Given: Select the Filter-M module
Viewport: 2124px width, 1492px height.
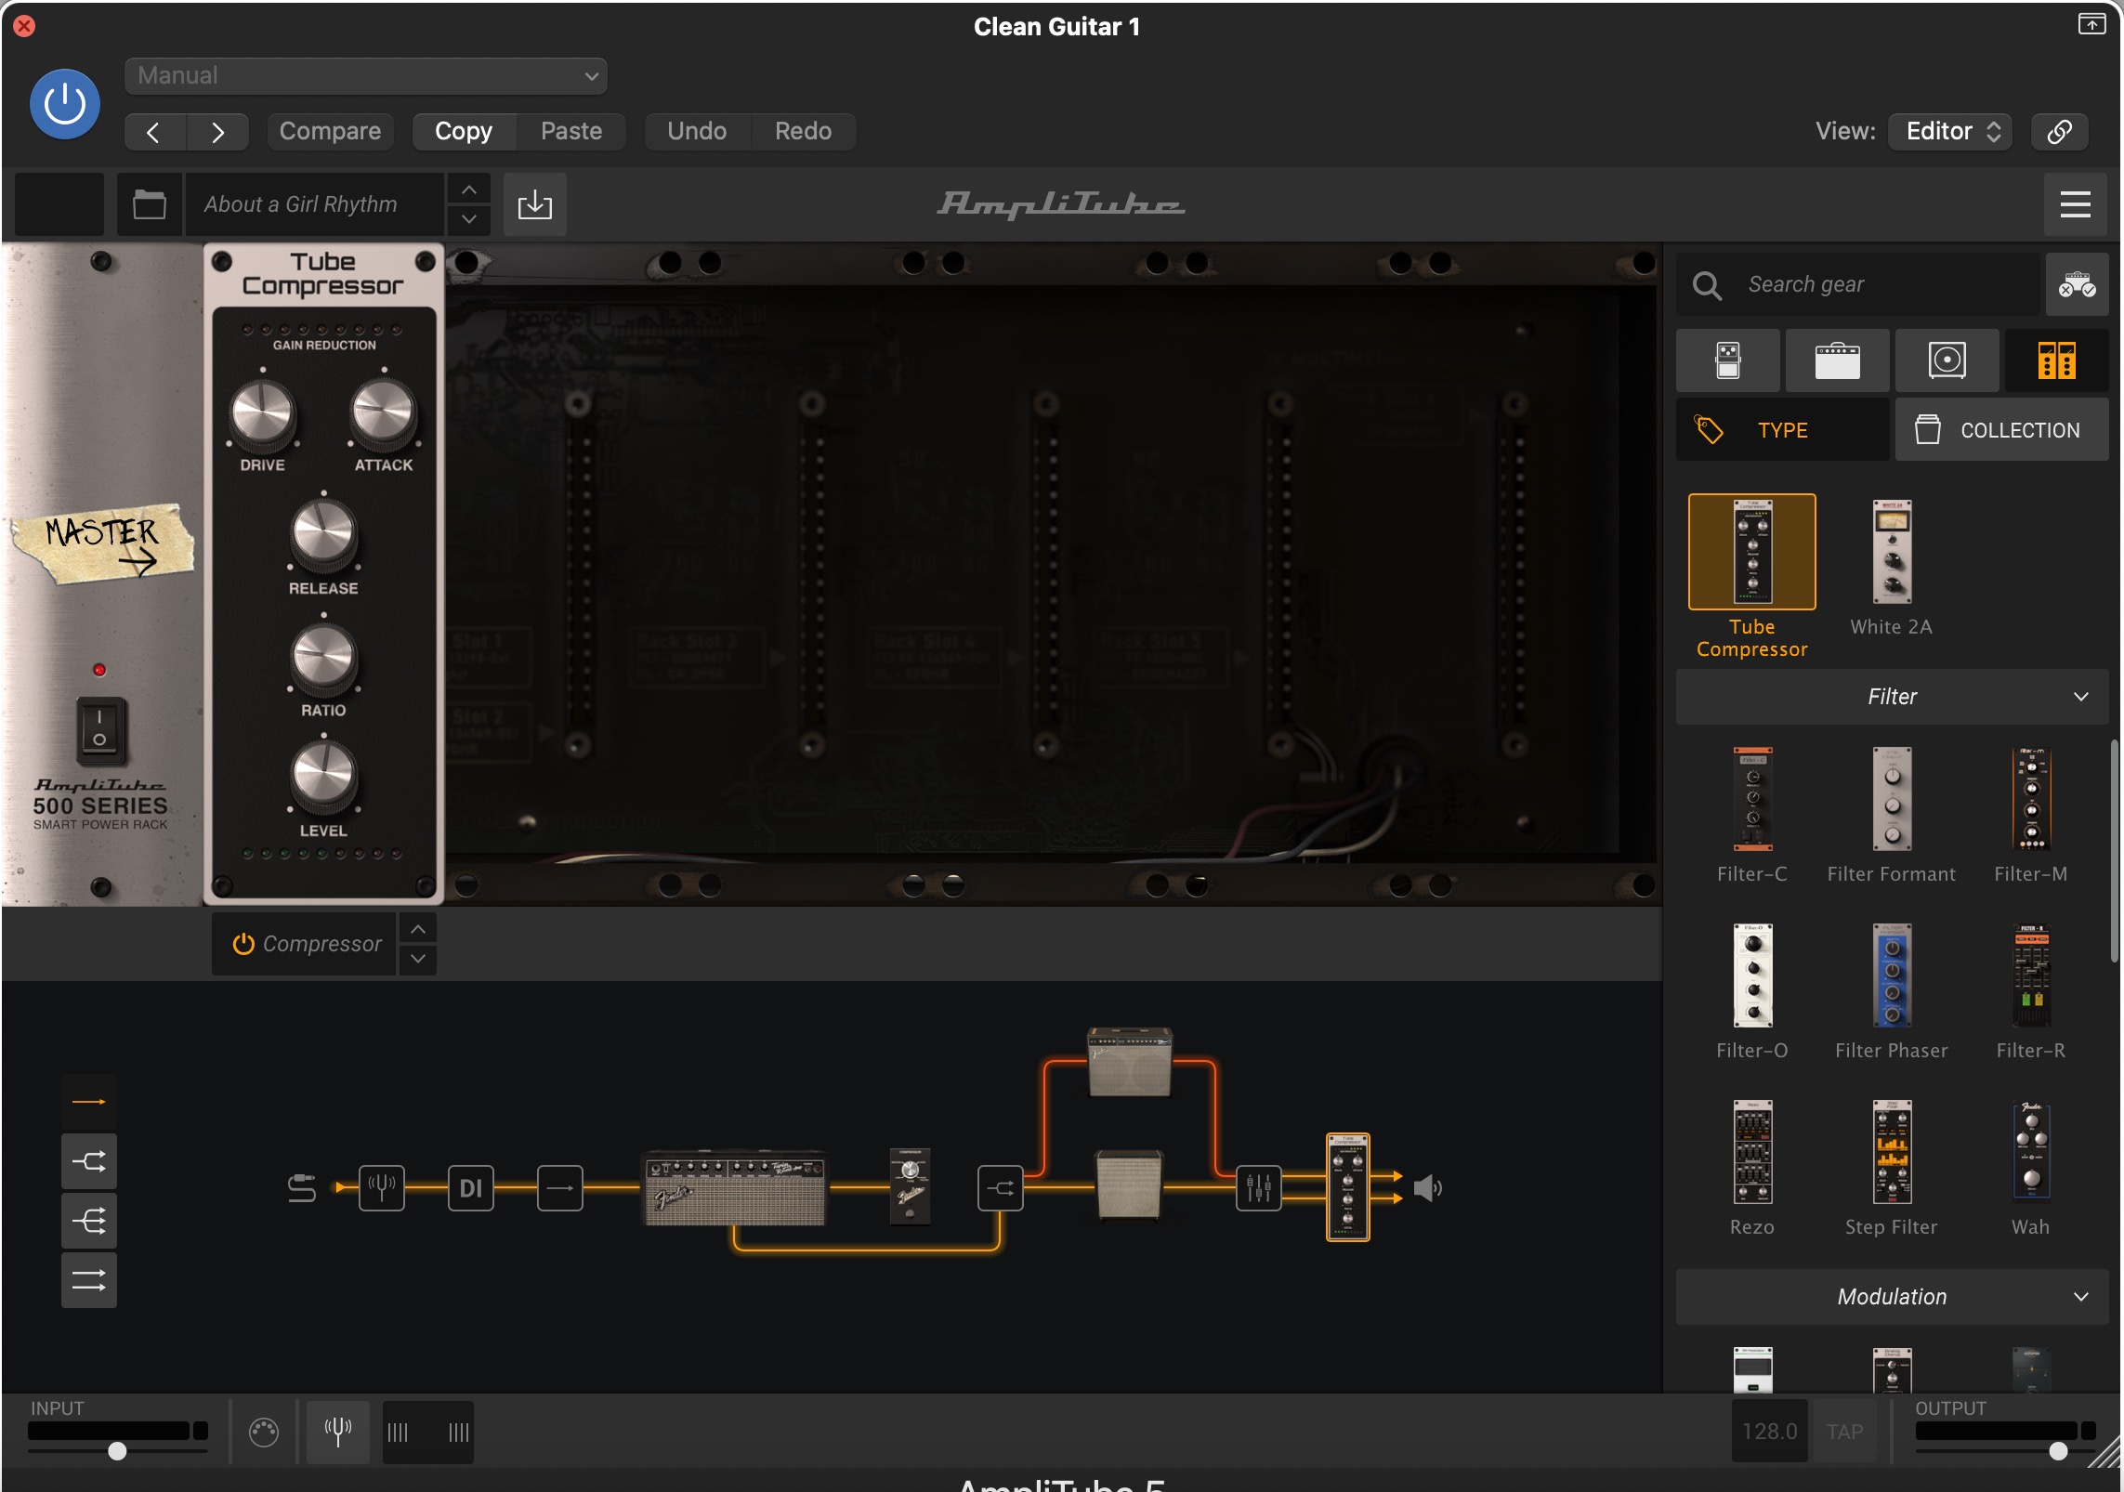Looking at the screenshot, I should (x=2031, y=799).
